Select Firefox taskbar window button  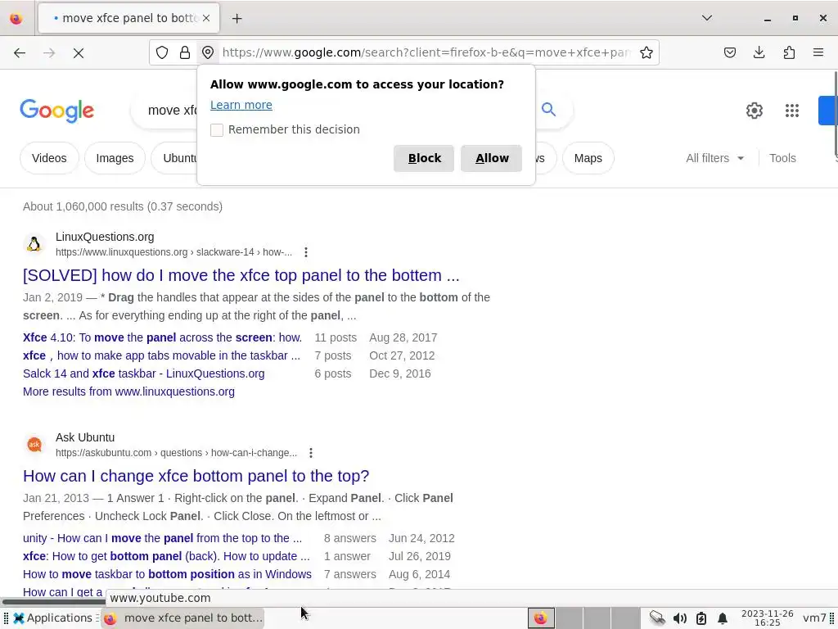[183, 618]
